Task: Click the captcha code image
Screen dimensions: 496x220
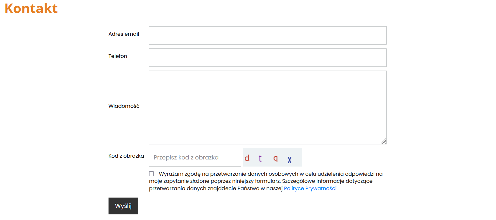Action: pos(272,157)
